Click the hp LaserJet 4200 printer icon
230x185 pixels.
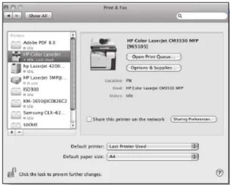coord(16,68)
